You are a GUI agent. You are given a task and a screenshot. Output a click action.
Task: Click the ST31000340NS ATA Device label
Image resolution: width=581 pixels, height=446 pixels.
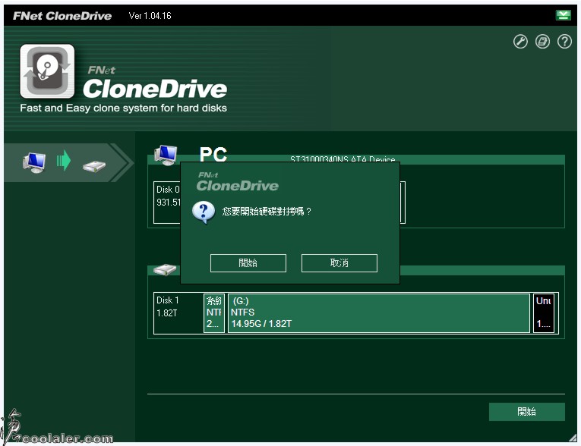(x=343, y=159)
